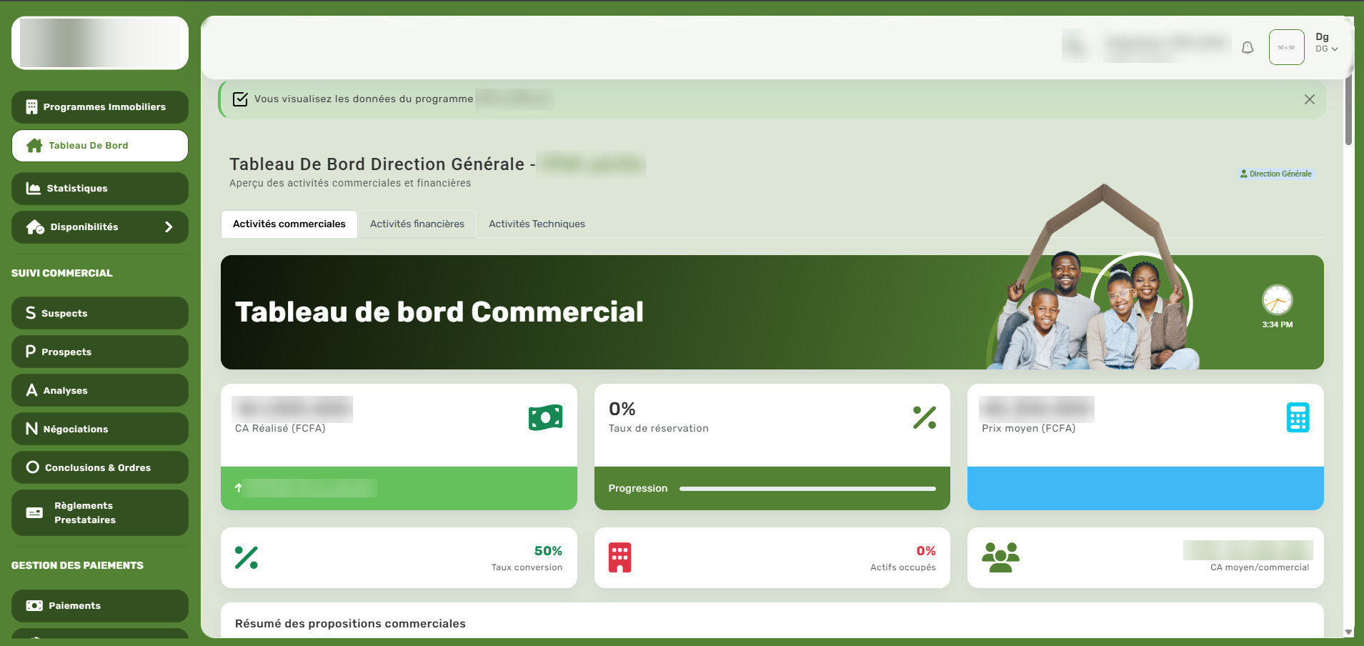Click the Direction Générale role badge

coord(1276,174)
